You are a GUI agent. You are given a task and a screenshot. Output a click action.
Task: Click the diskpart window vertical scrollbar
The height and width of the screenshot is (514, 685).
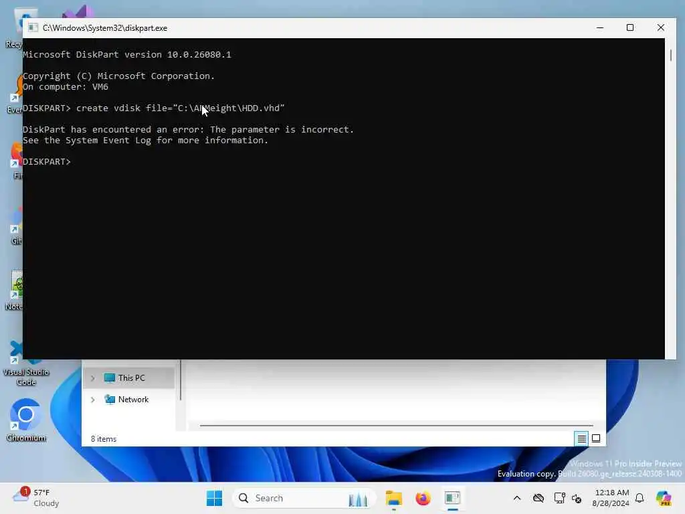[x=670, y=56]
